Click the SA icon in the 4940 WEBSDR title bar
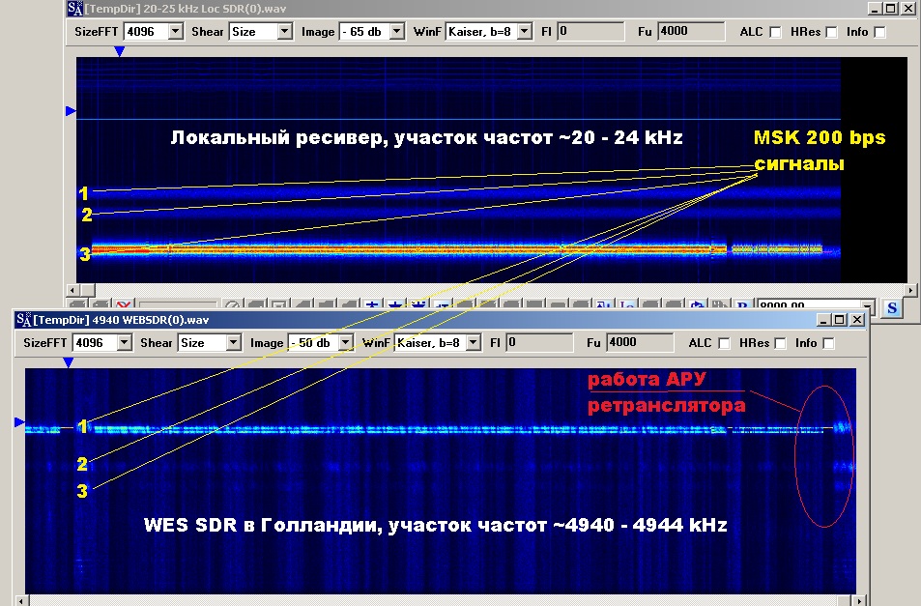921x606 pixels. 23,320
